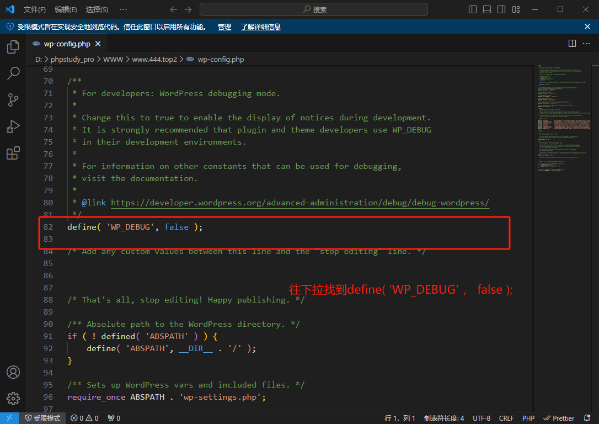Toggle the bottom panel layout button
599x424 pixels.
tap(487, 9)
